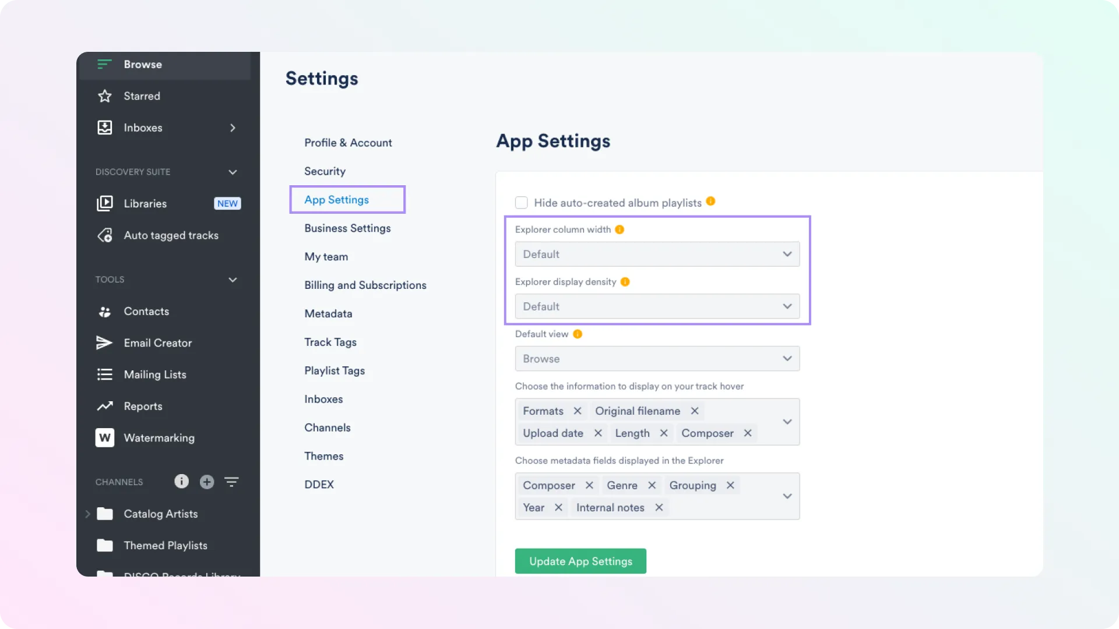
Task: Go to Billing and Subscriptions settings
Action: (x=365, y=285)
